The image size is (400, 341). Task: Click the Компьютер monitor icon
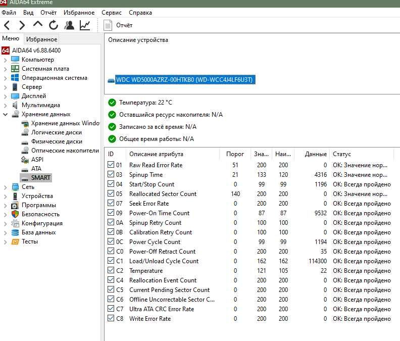tap(15, 60)
